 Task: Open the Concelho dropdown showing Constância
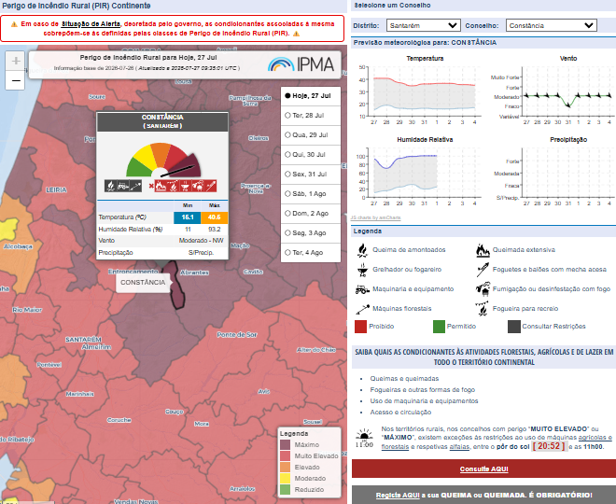tap(552, 25)
